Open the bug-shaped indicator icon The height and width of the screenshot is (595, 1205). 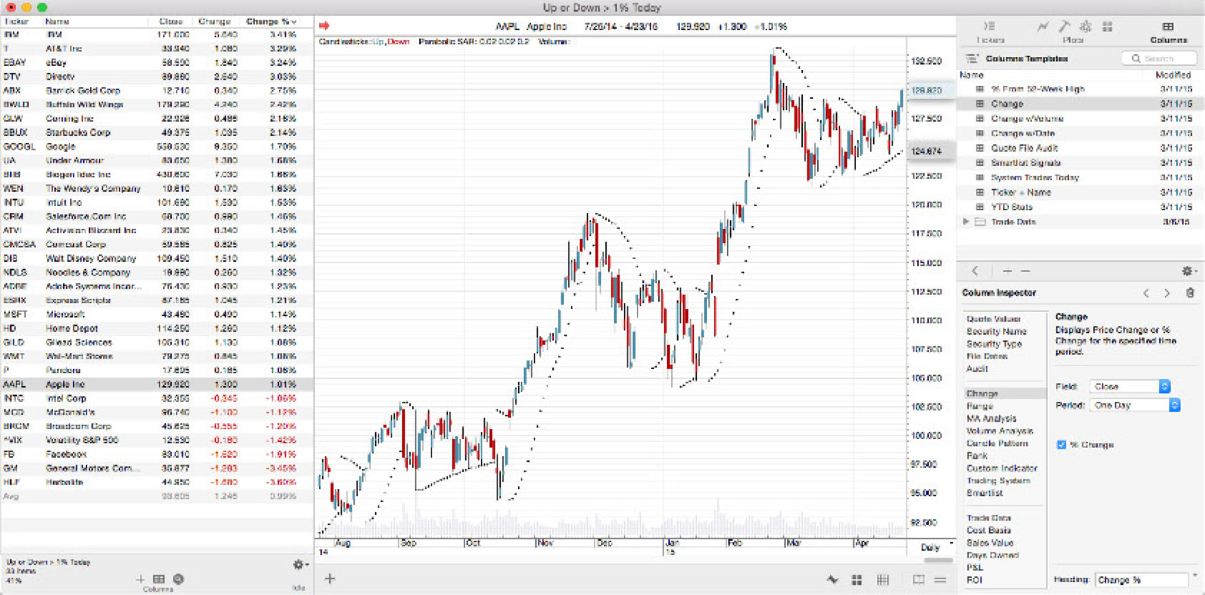point(1085,27)
